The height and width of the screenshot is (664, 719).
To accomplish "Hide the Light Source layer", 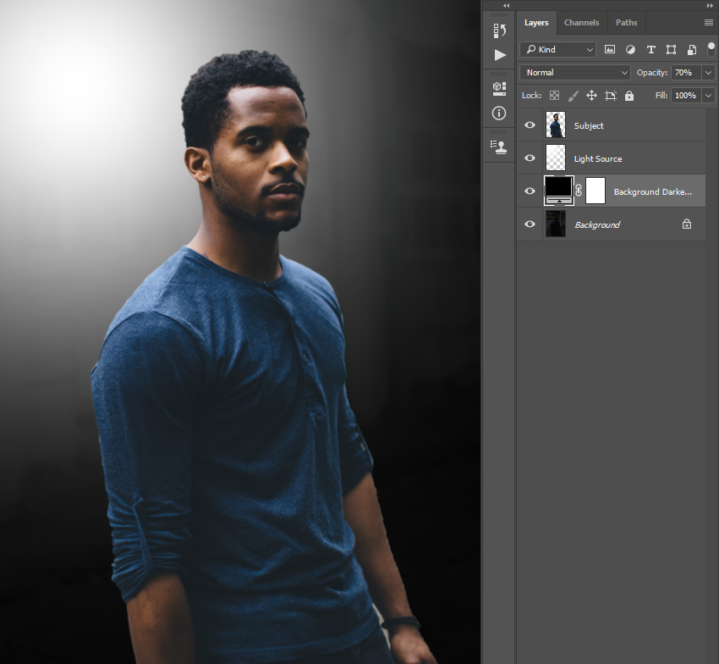I will [x=530, y=158].
